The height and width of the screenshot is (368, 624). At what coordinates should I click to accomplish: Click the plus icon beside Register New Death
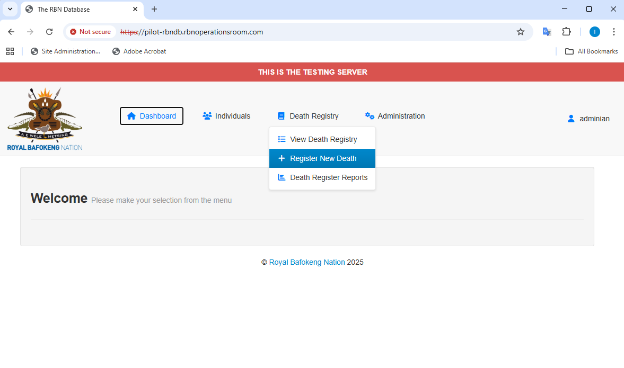(x=282, y=158)
